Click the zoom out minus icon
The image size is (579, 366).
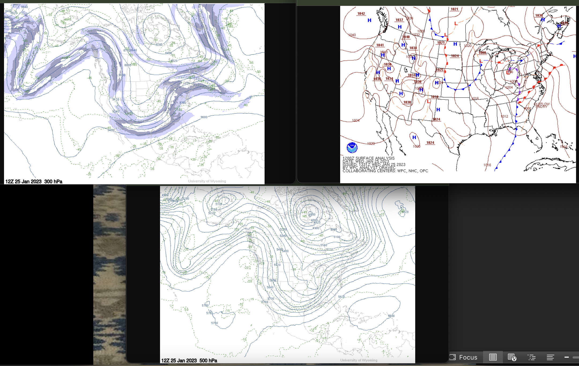(567, 357)
